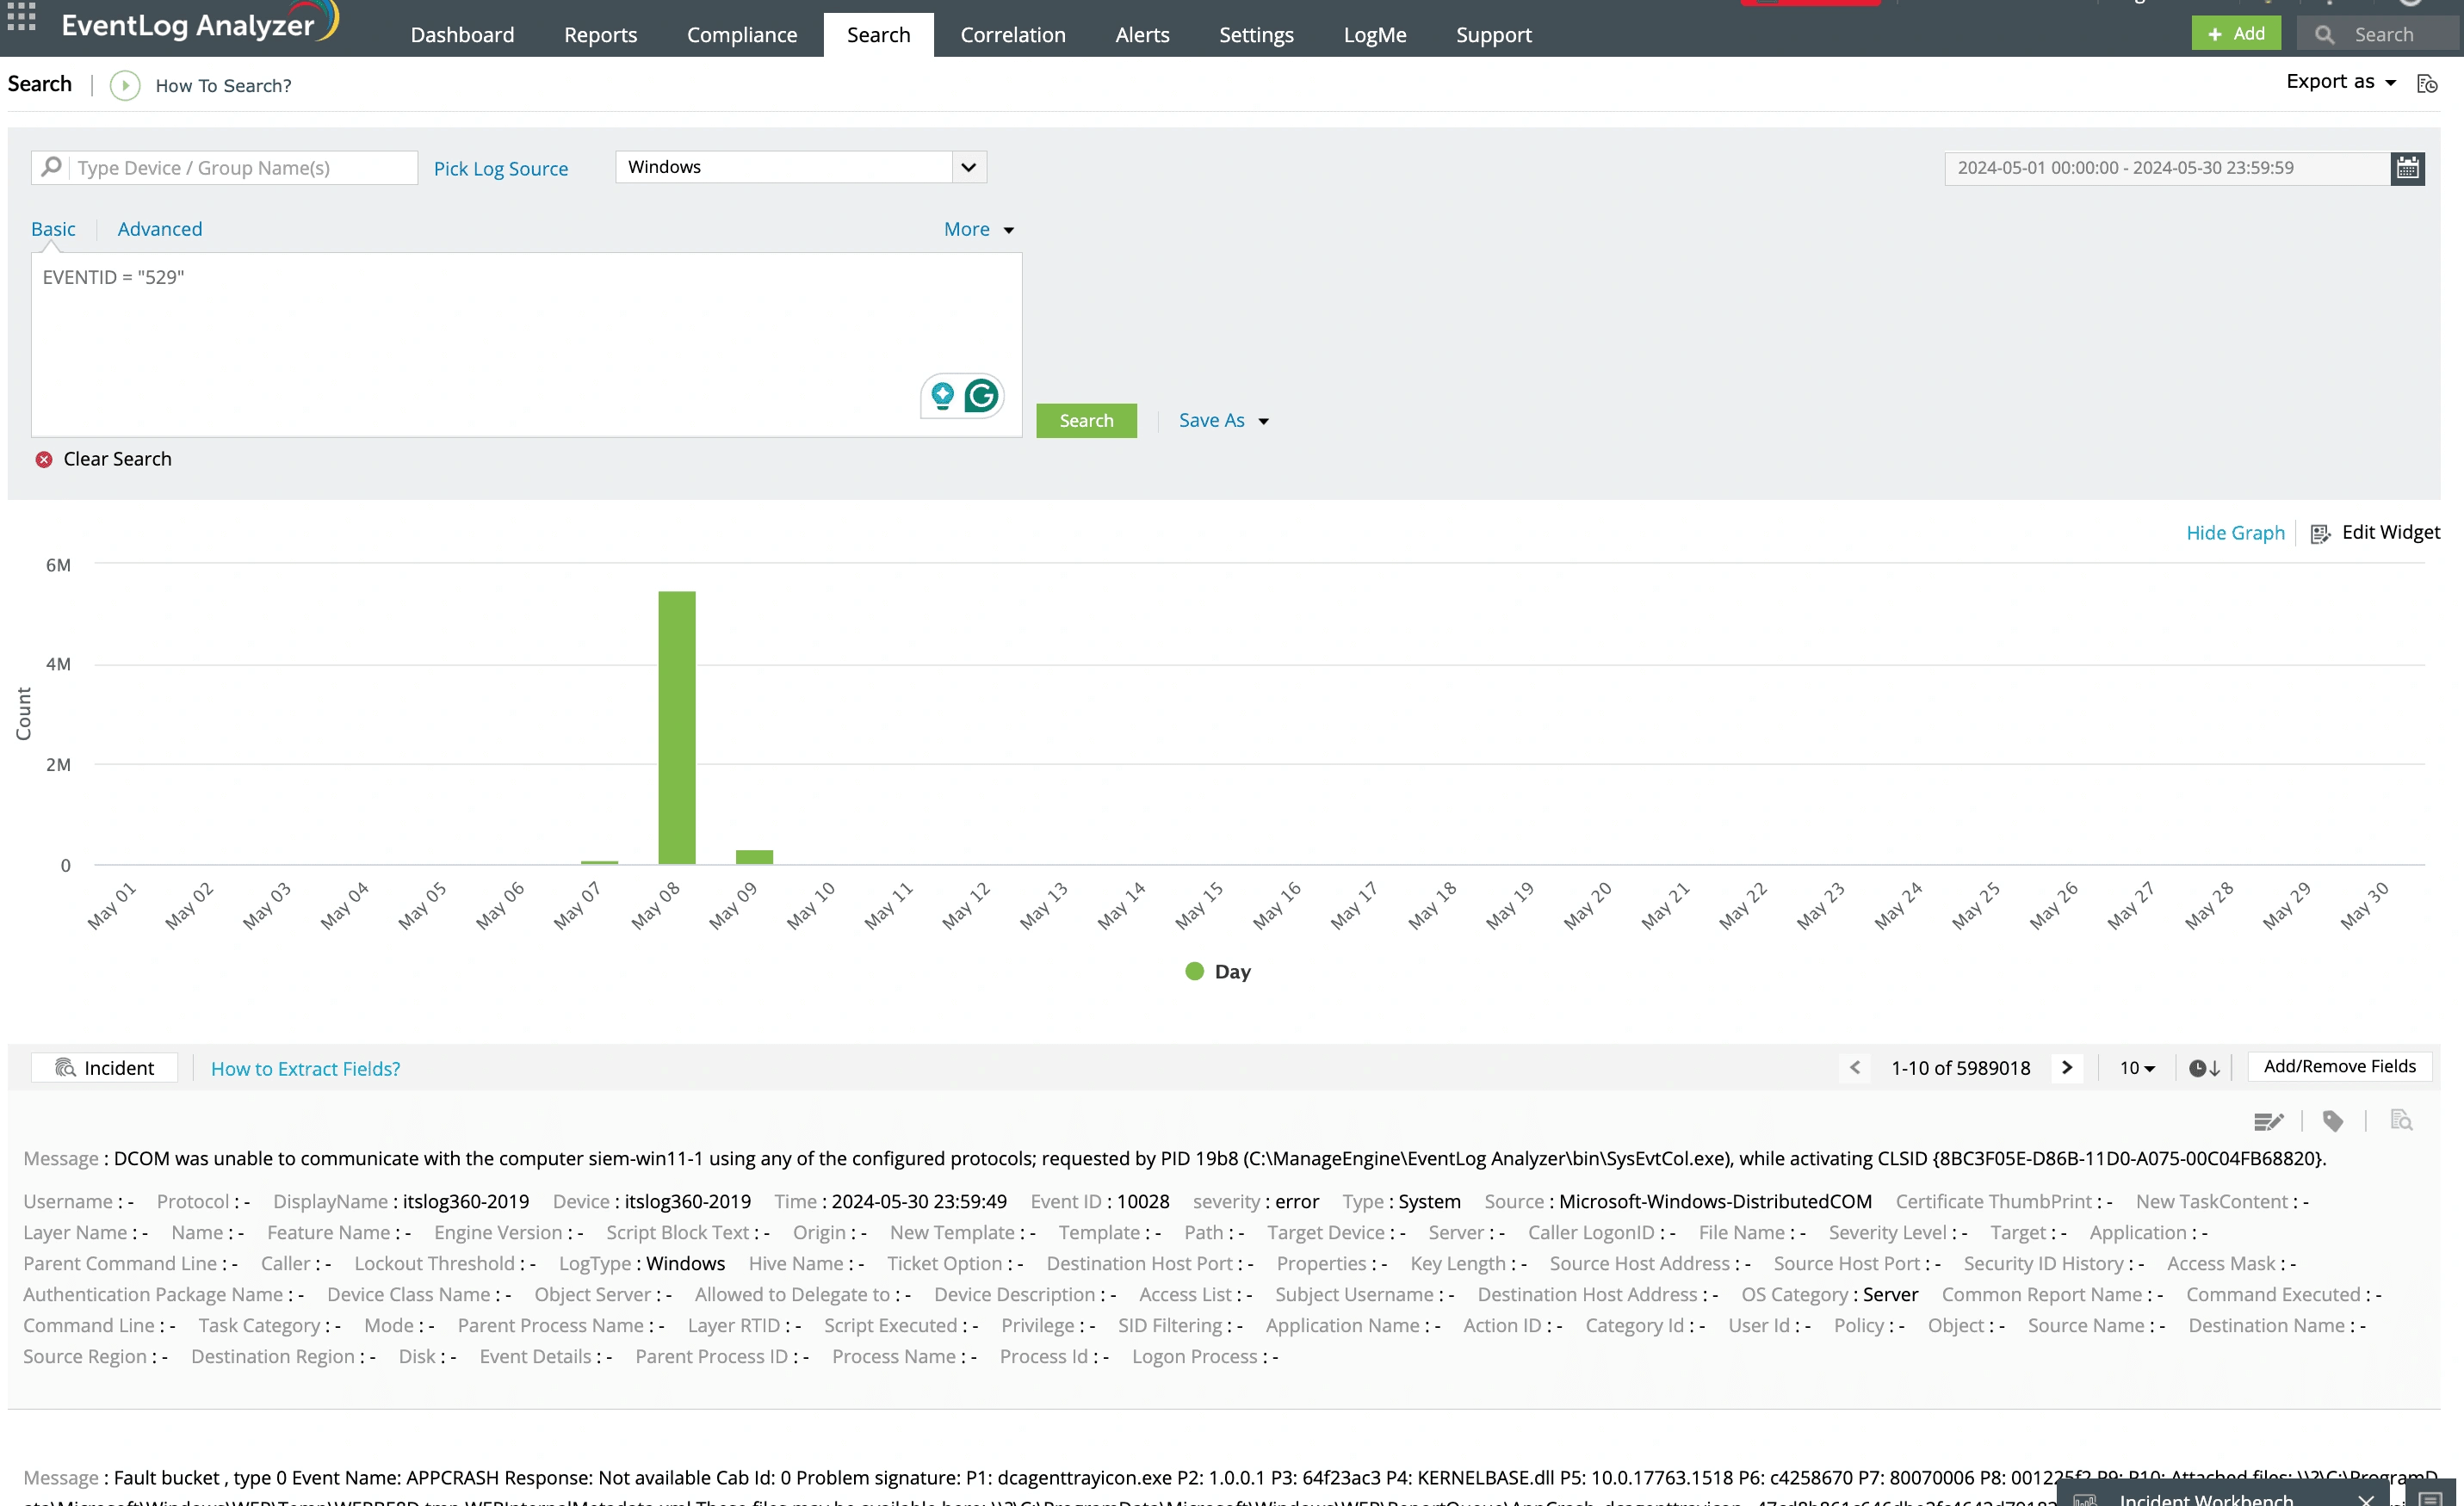Click the time sort order icon
Viewport: 2464px width, 1506px height.
click(2204, 1068)
